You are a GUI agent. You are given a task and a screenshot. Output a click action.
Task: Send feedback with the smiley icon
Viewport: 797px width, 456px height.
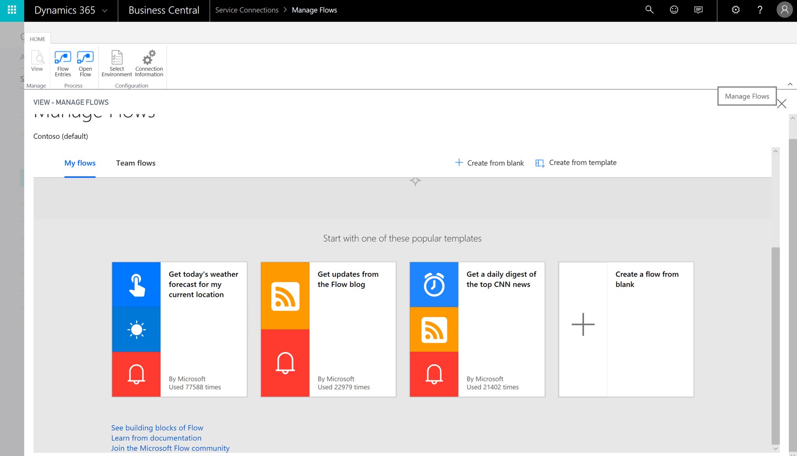point(674,10)
